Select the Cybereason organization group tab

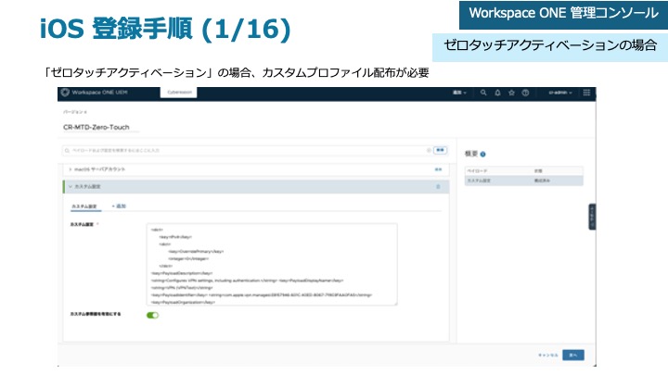179,93
